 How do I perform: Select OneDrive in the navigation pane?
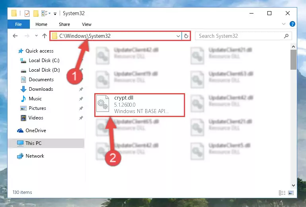tap(36, 131)
